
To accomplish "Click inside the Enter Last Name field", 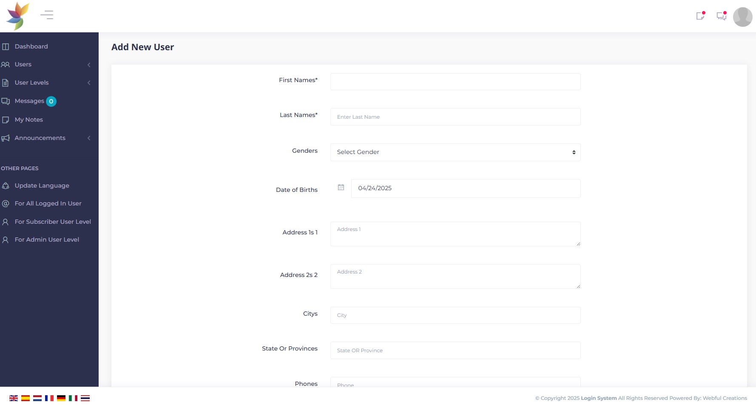I will 455,117.
